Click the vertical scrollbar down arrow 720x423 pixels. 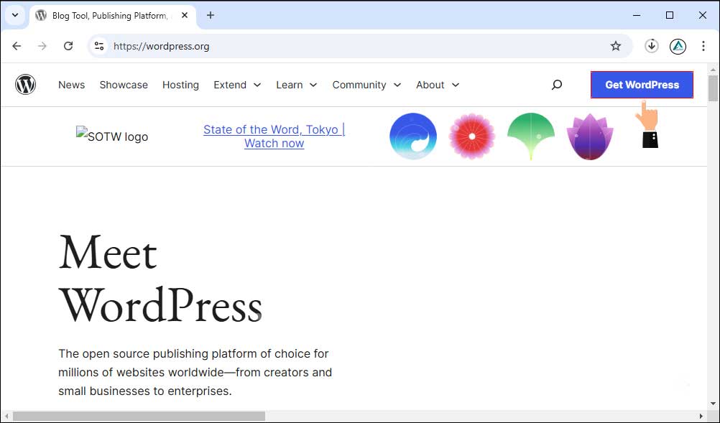coord(713,404)
